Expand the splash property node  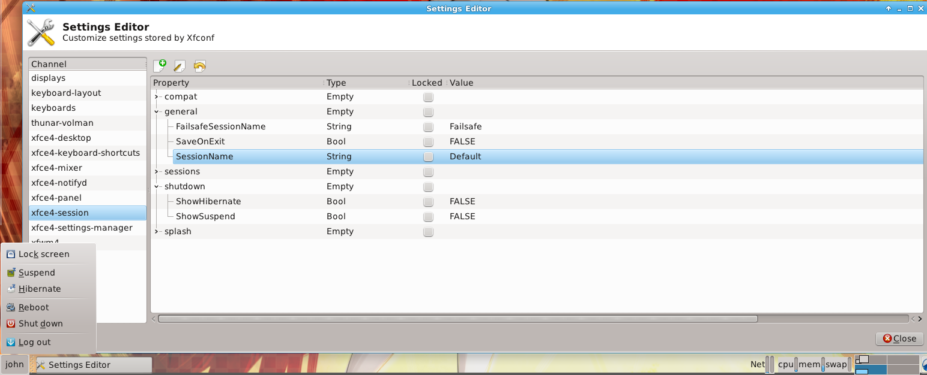coord(157,232)
